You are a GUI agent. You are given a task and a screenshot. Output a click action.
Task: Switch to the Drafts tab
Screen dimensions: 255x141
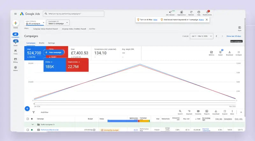point(42,43)
